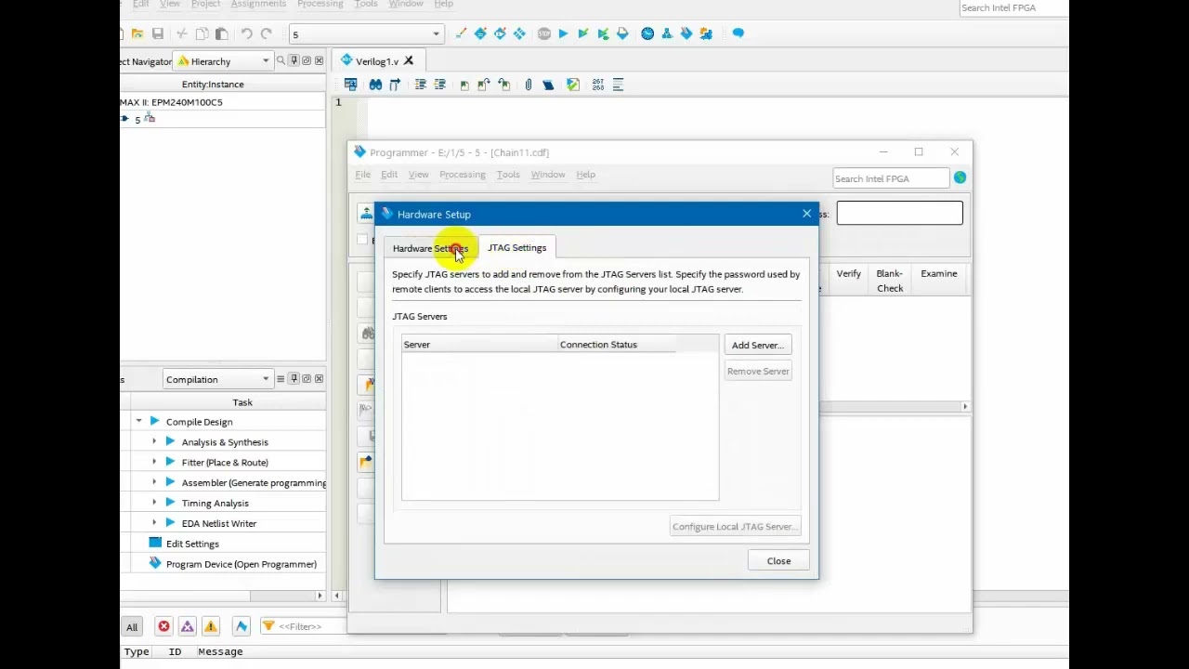
Task: Click the red error filter icon
Action: tap(163, 626)
